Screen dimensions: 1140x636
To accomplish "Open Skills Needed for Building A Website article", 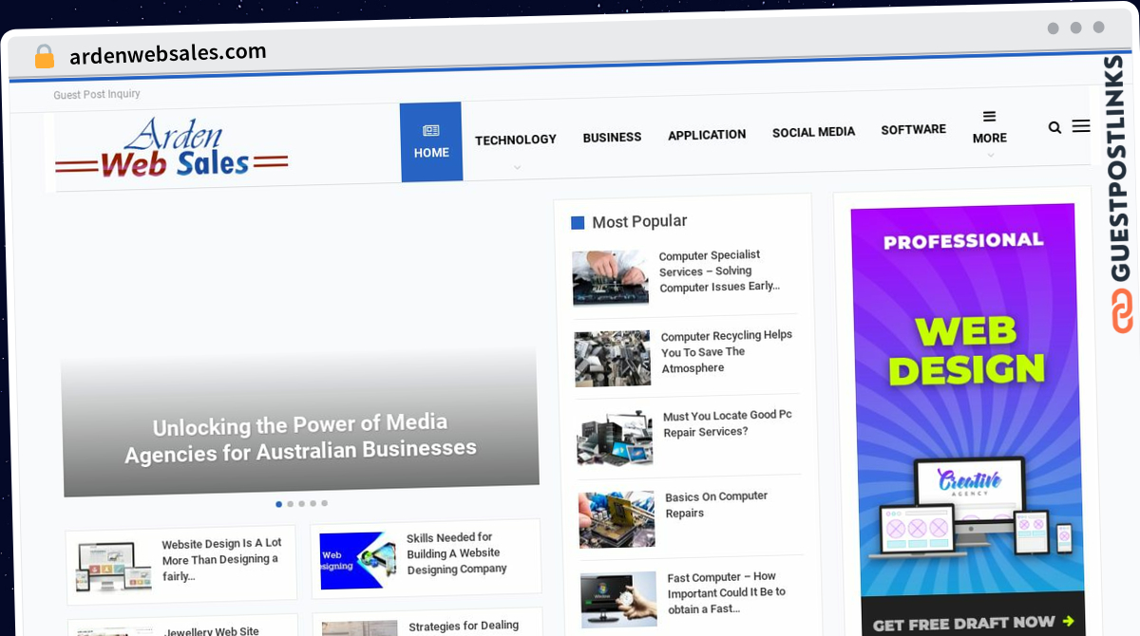I will pyautogui.click(x=456, y=553).
